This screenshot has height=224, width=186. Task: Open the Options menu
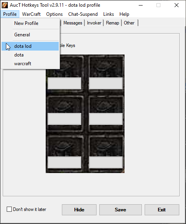(54, 14)
